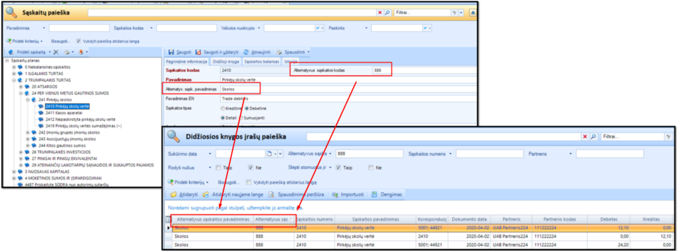677x251 pixels.
Task: Expand 20 ATSARGOS tree node
Action: coord(20,87)
